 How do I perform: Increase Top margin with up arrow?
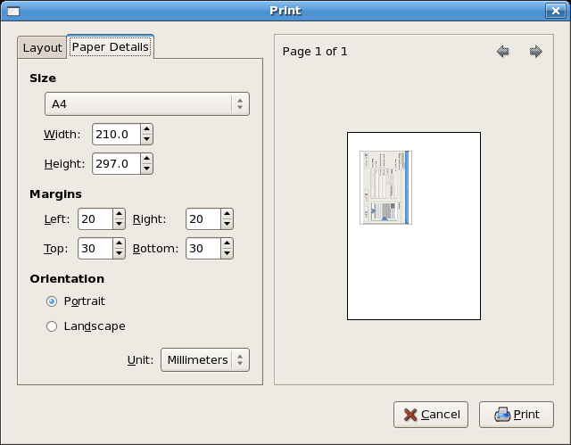[x=119, y=243]
